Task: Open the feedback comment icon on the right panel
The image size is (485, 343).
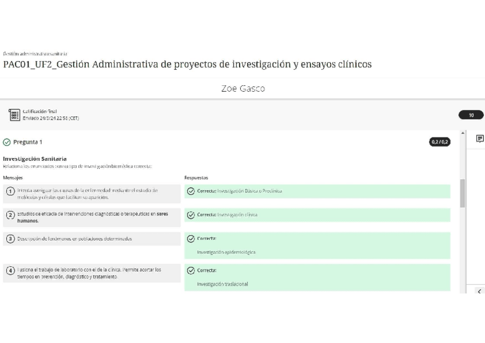Action: pyautogui.click(x=479, y=138)
